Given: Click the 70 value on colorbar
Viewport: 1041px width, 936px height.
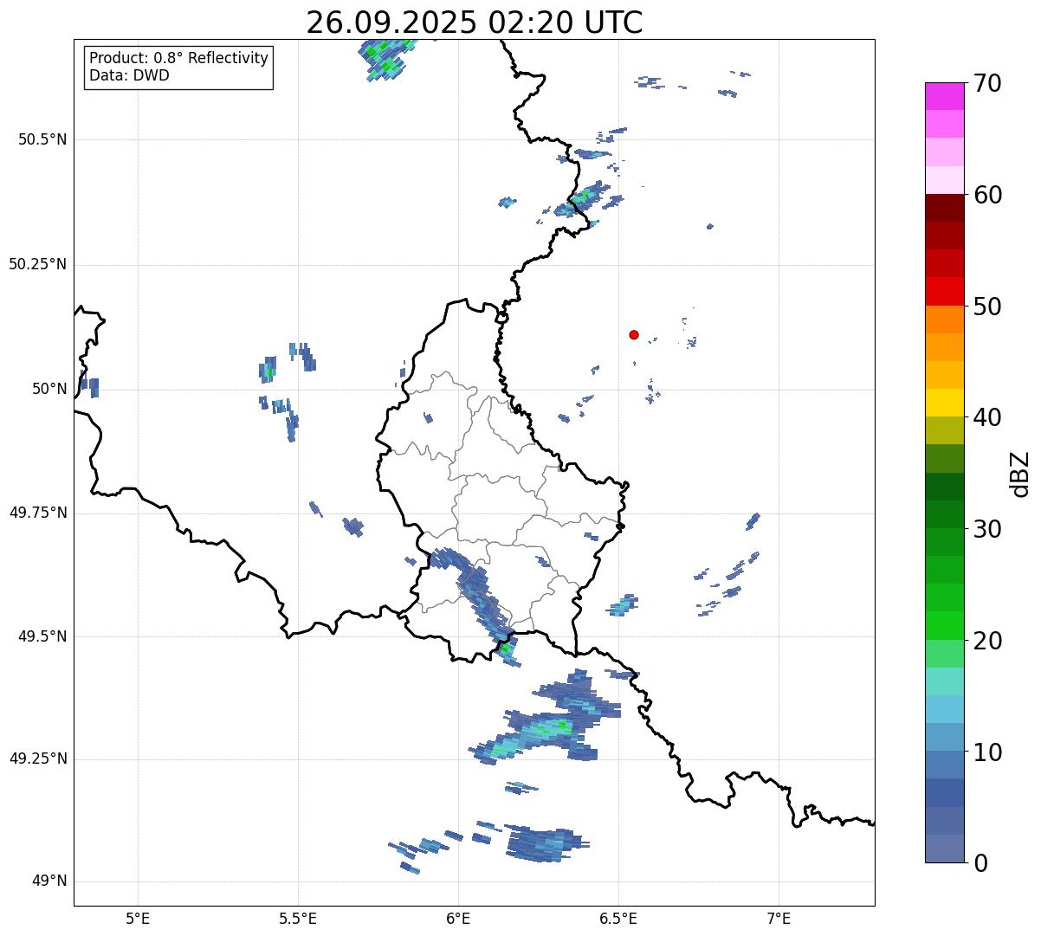Looking at the screenshot, I should click(987, 83).
